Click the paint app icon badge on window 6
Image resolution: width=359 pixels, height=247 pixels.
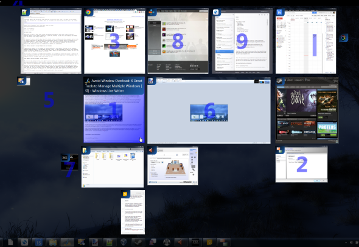(x=151, y=81)
